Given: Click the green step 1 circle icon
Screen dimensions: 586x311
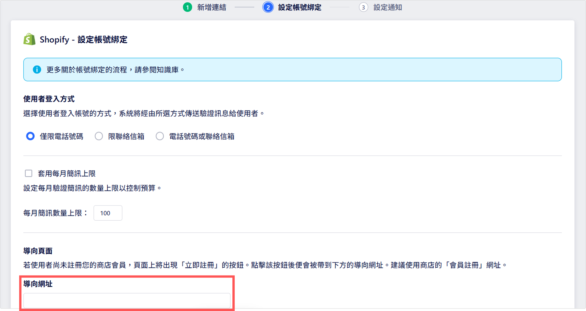Looking at the screenshot, I should coord(187,7).
